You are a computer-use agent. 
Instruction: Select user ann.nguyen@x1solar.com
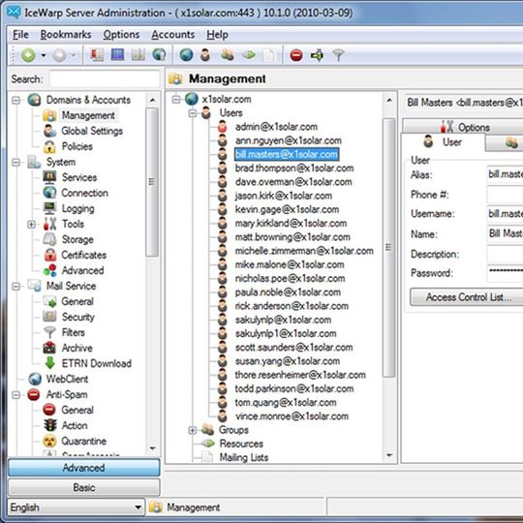[x=289, y=140]
